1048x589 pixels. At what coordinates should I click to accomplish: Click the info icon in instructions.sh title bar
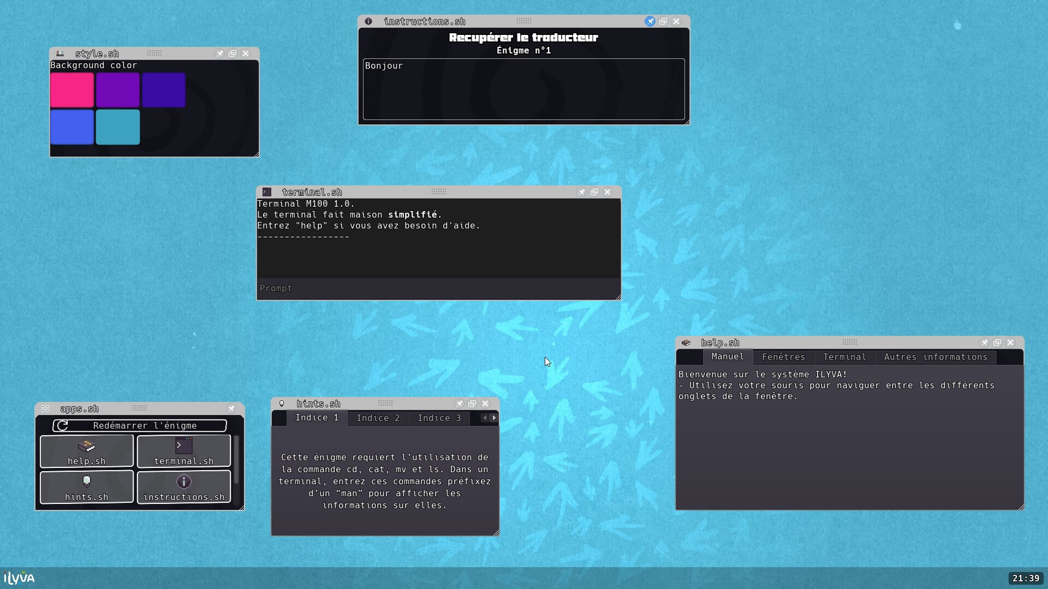pyautogui.click(x=368, y=21)
